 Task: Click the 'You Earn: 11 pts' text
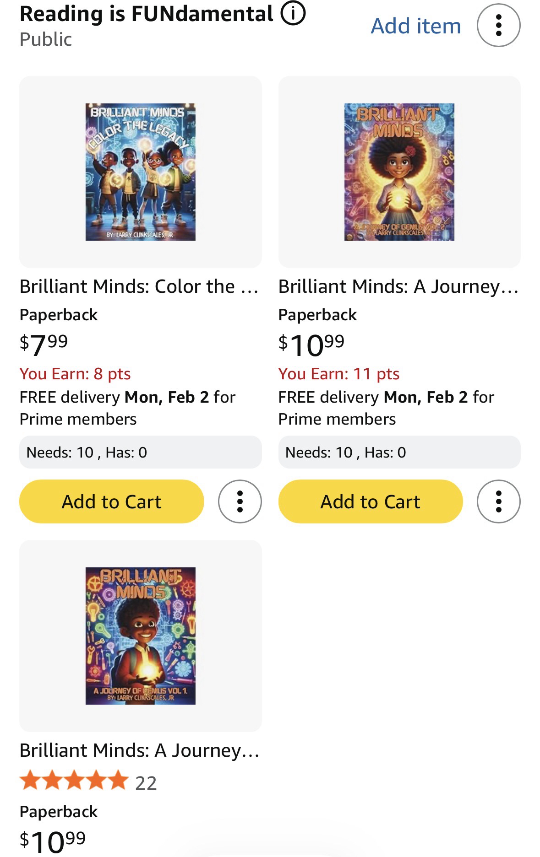pyautogui.click(x=339, y=374)
